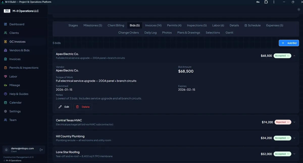This screenshot has height=163, width=303.
Task: Click the user avatar icon for demo@miiops.com
Action: [7, 150]
